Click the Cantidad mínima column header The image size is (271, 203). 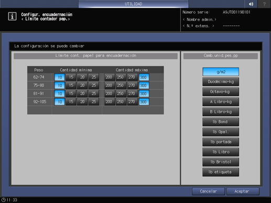point(76,70)
